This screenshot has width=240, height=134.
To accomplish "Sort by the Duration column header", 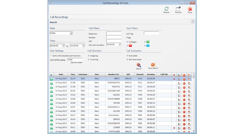I will pyautogui.click(x=151, y=75).
